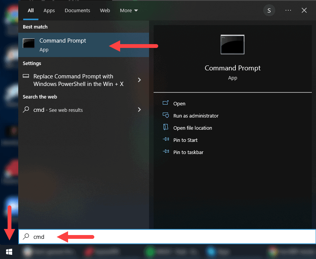Click the Command Prompt app thumbnail icon
The width and height of the screenshot is (316, 259).
click(x=232, y=44)
